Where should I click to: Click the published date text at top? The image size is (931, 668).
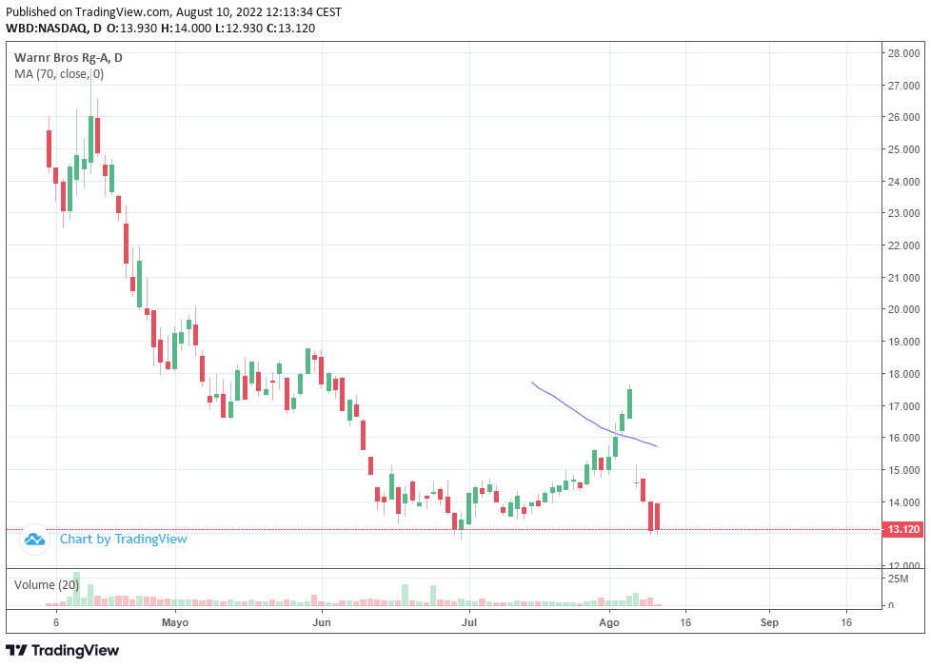[173, 11]
